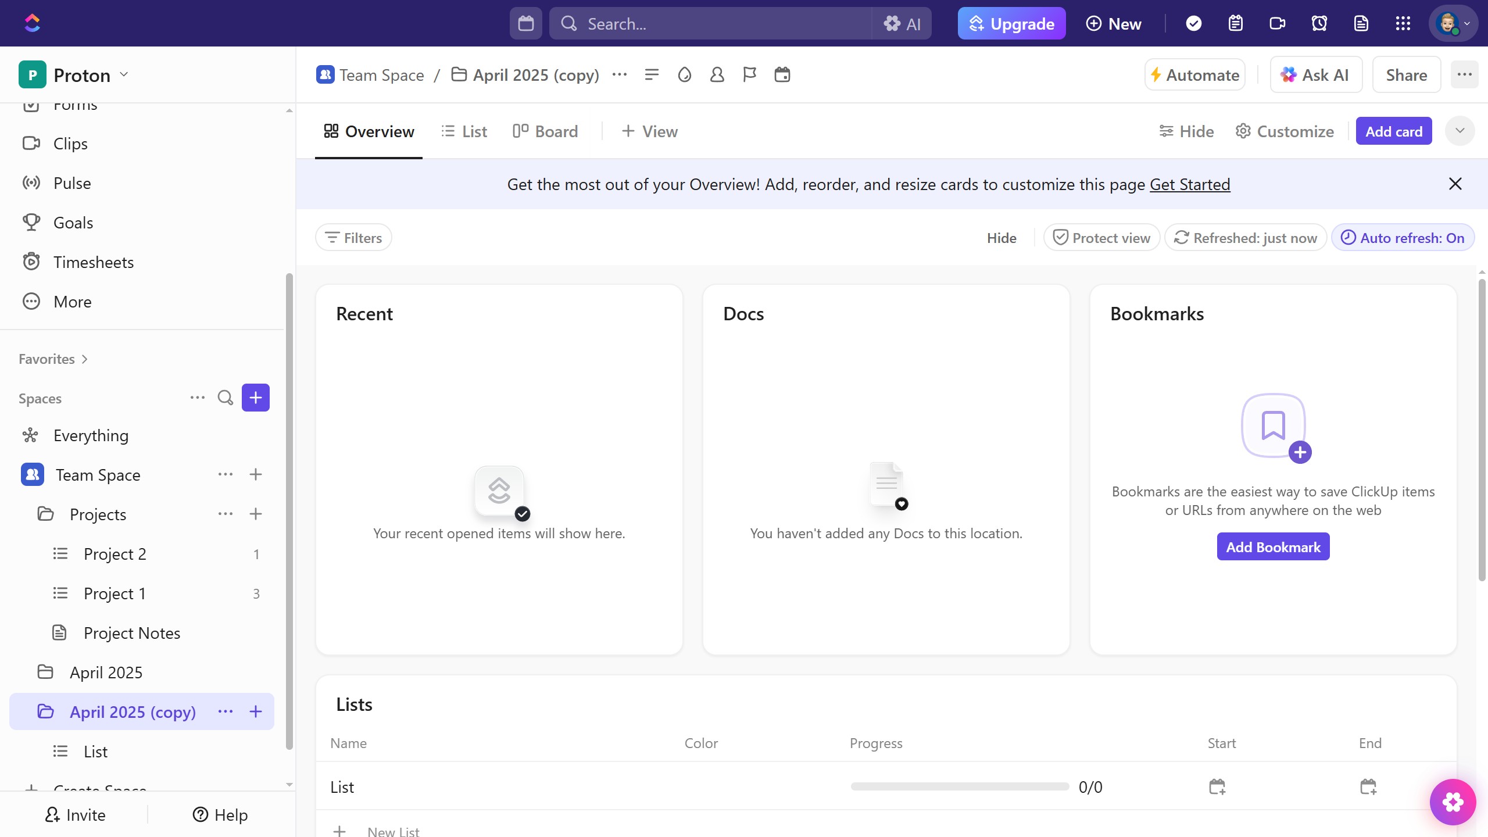Click the record clip icon in top bar
The width and height of the screenshot is (1488, 837).
point(1278,23)
